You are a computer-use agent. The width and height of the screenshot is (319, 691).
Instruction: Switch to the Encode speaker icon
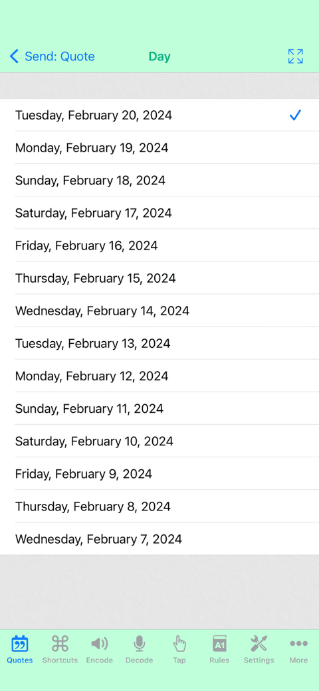click(x=99, y=644)
